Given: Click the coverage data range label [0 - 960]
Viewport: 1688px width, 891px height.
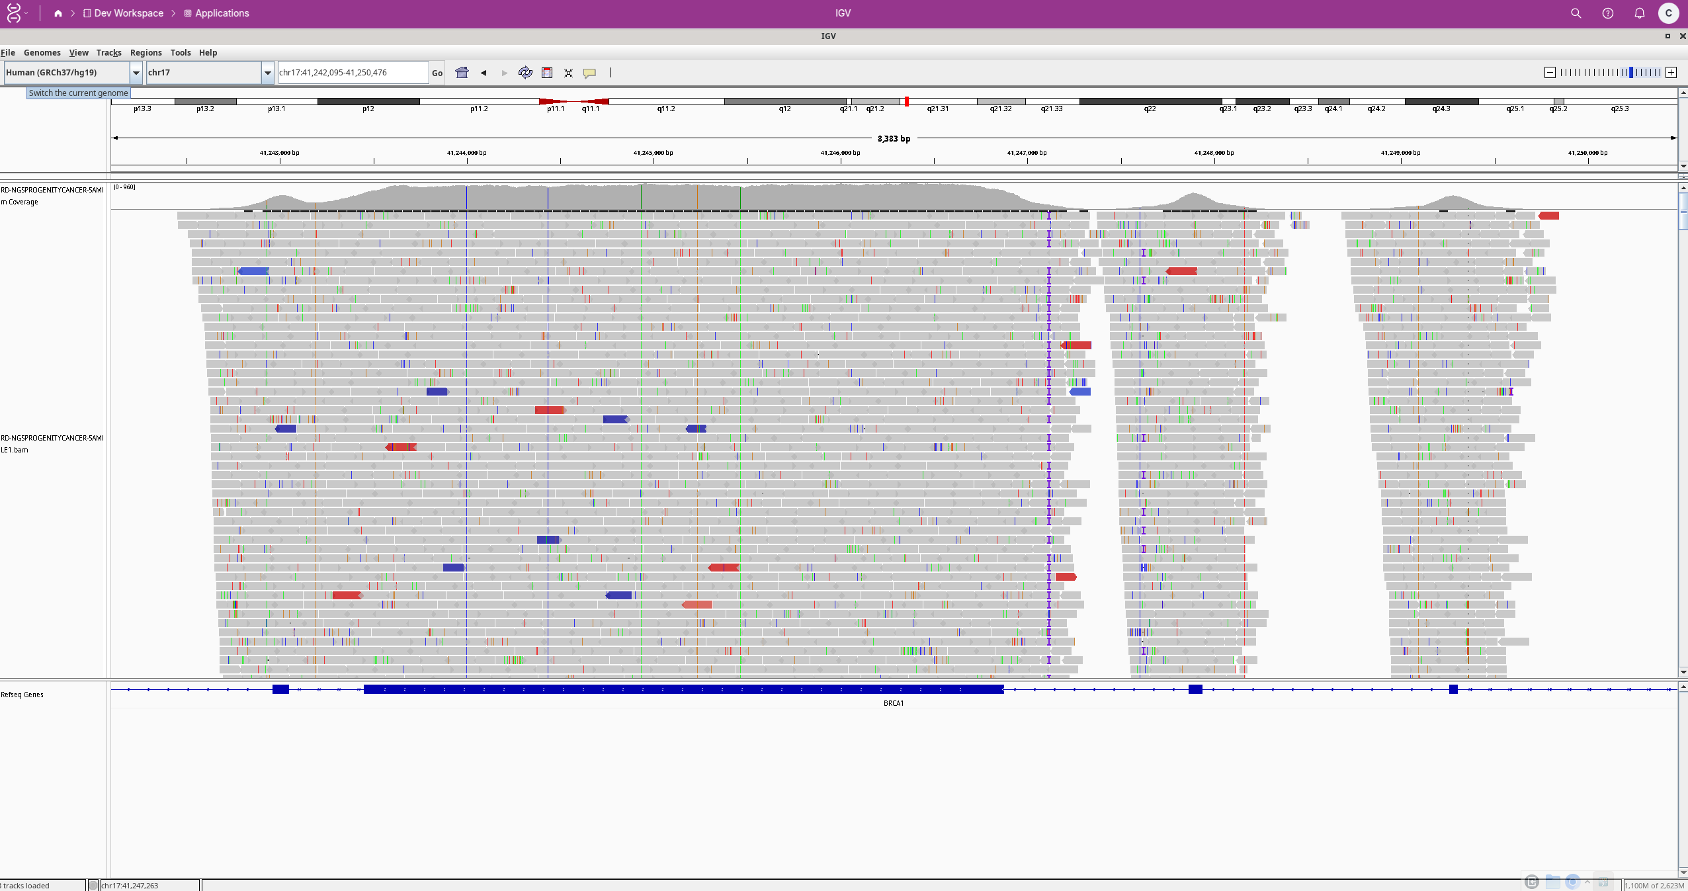Looking at the screenshot, I should (x=124, y=187).
